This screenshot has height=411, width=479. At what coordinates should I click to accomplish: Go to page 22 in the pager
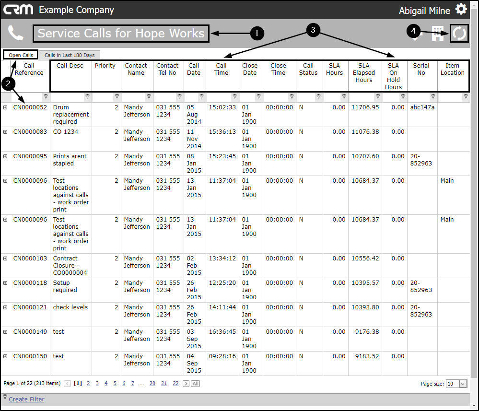(175, 383)
